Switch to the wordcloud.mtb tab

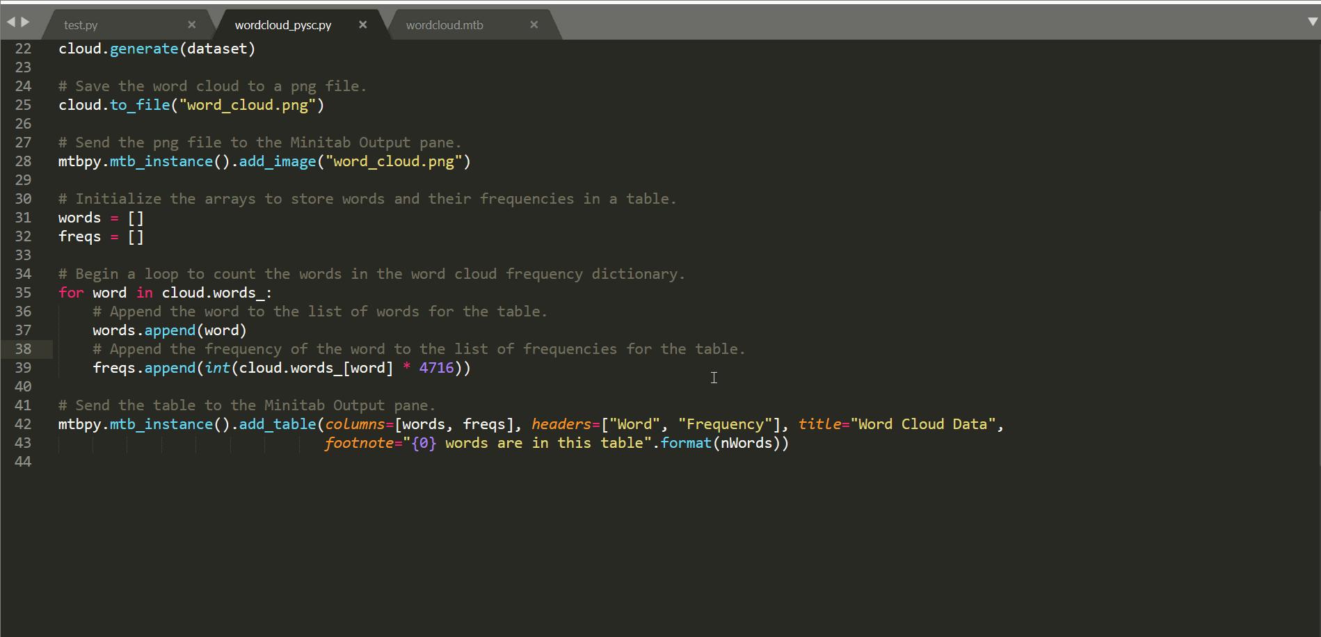coord(445,25)
